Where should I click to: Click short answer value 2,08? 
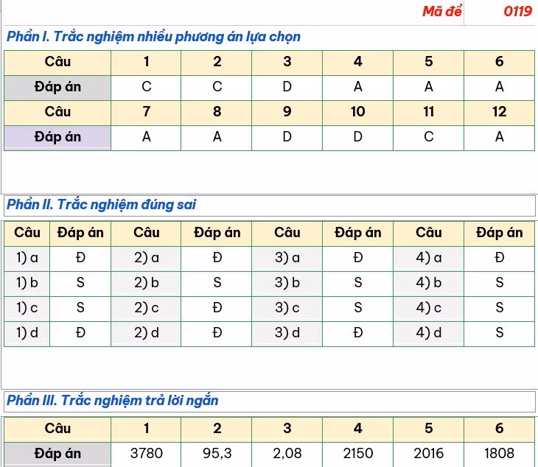(287, 454)
